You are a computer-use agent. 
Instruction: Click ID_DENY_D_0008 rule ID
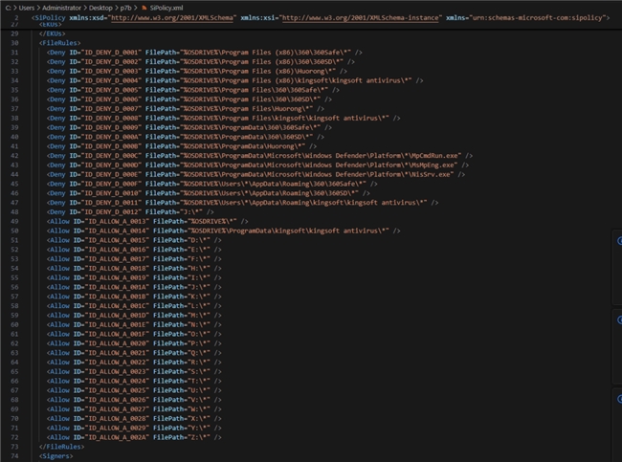point(111,119)
